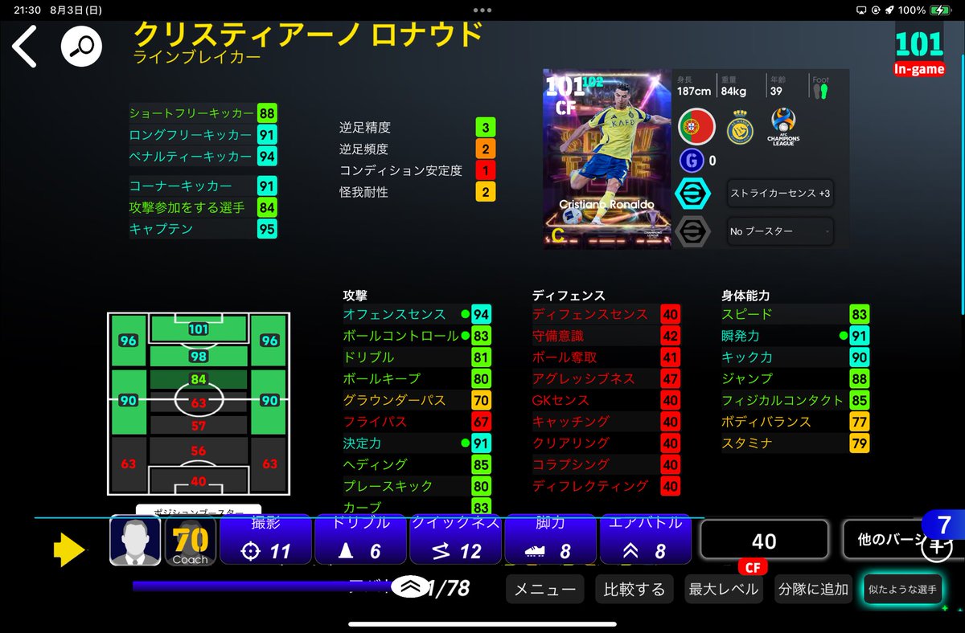Tap the グラウンダーパス stat row

417,400
